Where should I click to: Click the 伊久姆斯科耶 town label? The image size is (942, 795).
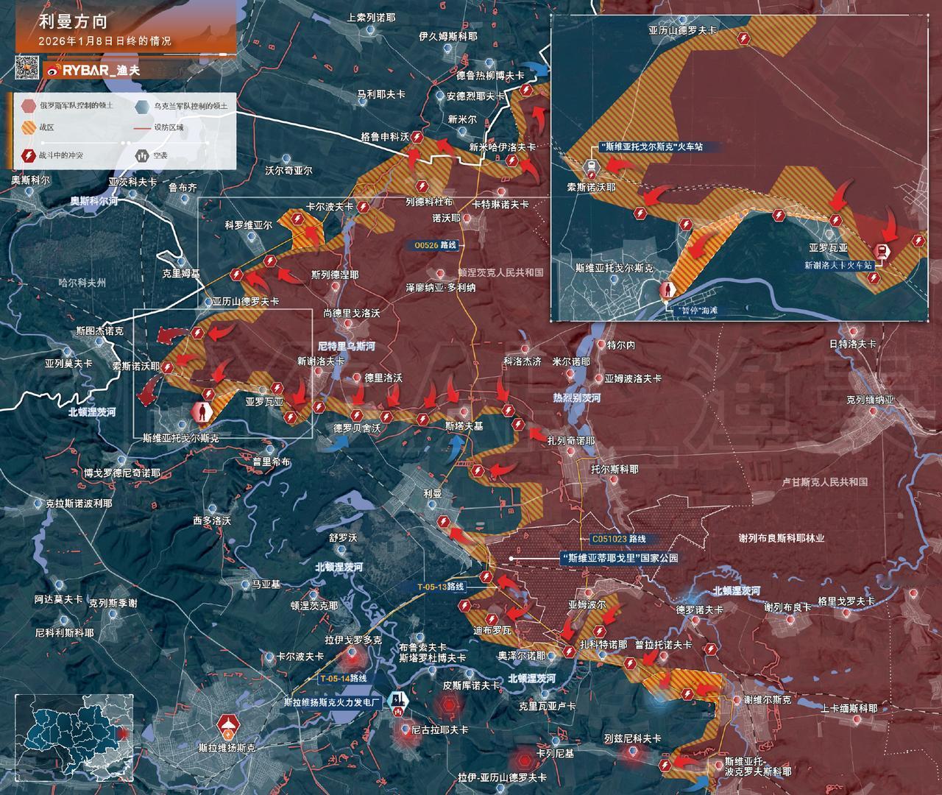(448, 35)
